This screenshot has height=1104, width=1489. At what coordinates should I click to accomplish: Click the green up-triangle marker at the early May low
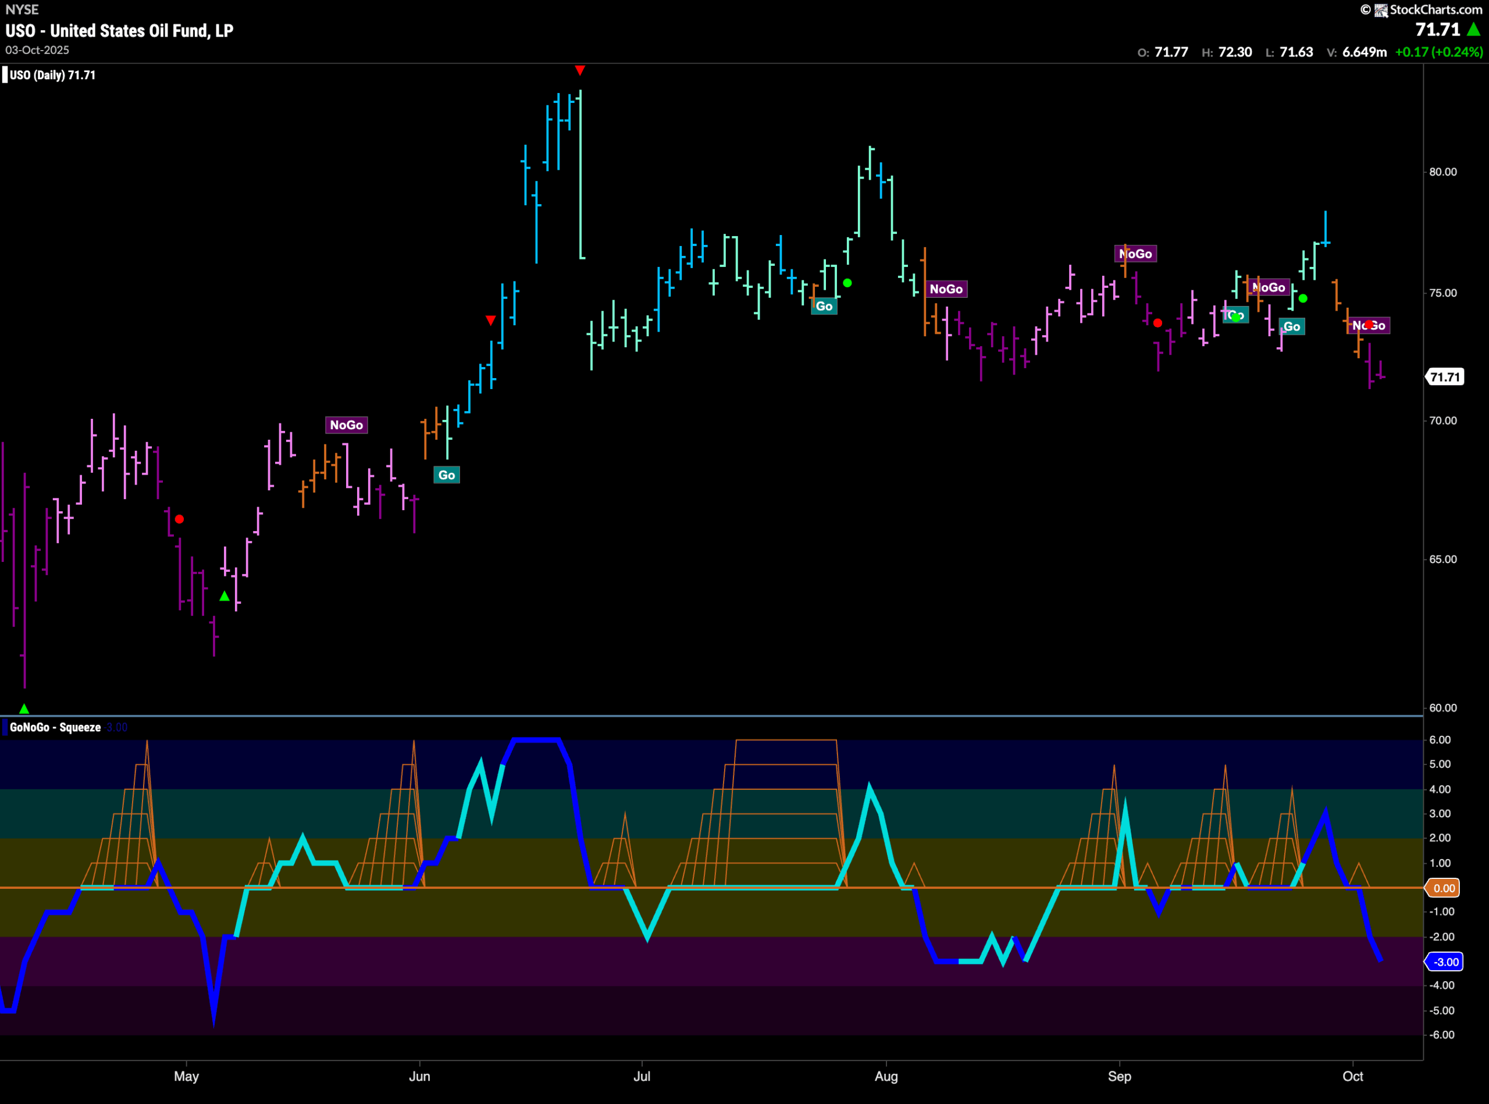[x=225, y=596]
